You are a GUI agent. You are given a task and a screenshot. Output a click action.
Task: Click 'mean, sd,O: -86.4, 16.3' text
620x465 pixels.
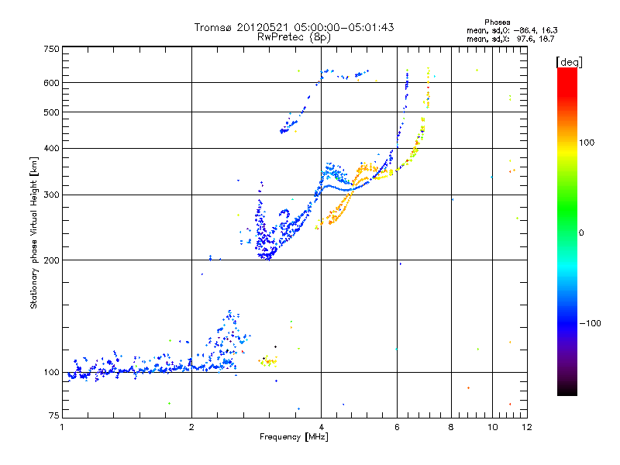pyautogui.click(x=512, y=30)
